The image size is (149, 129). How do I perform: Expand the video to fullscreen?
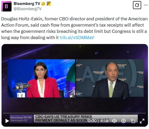142,121
